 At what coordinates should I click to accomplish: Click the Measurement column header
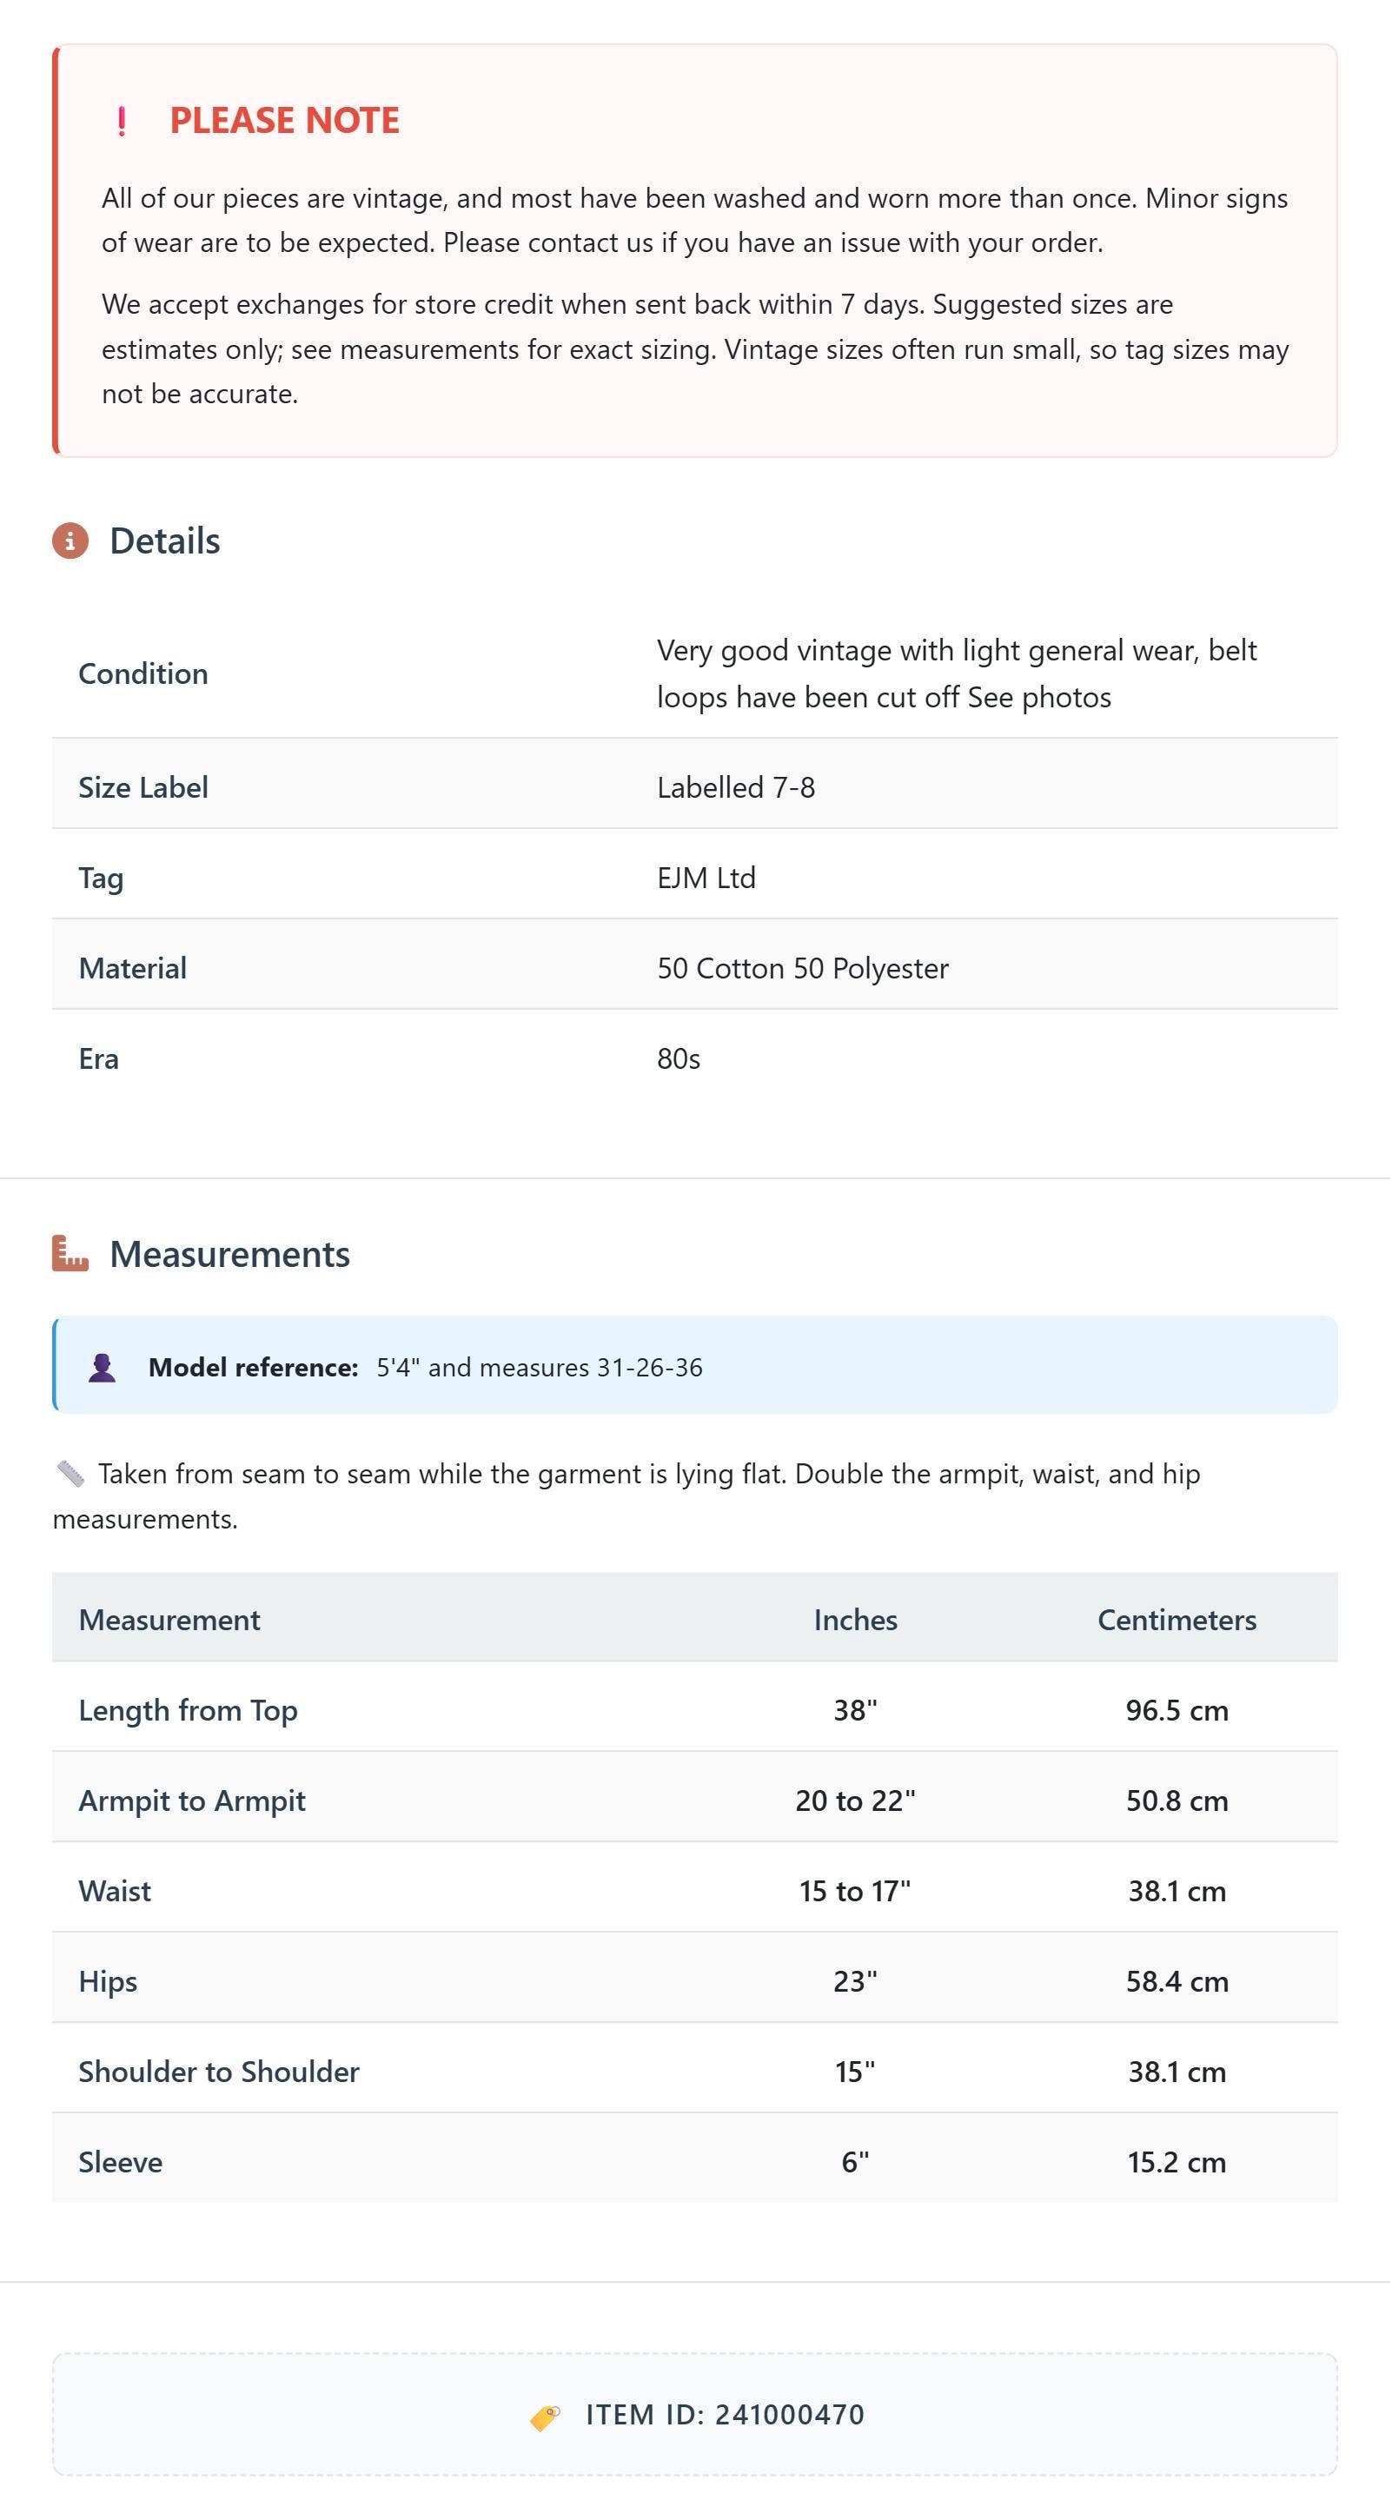tap(169, 1620)
